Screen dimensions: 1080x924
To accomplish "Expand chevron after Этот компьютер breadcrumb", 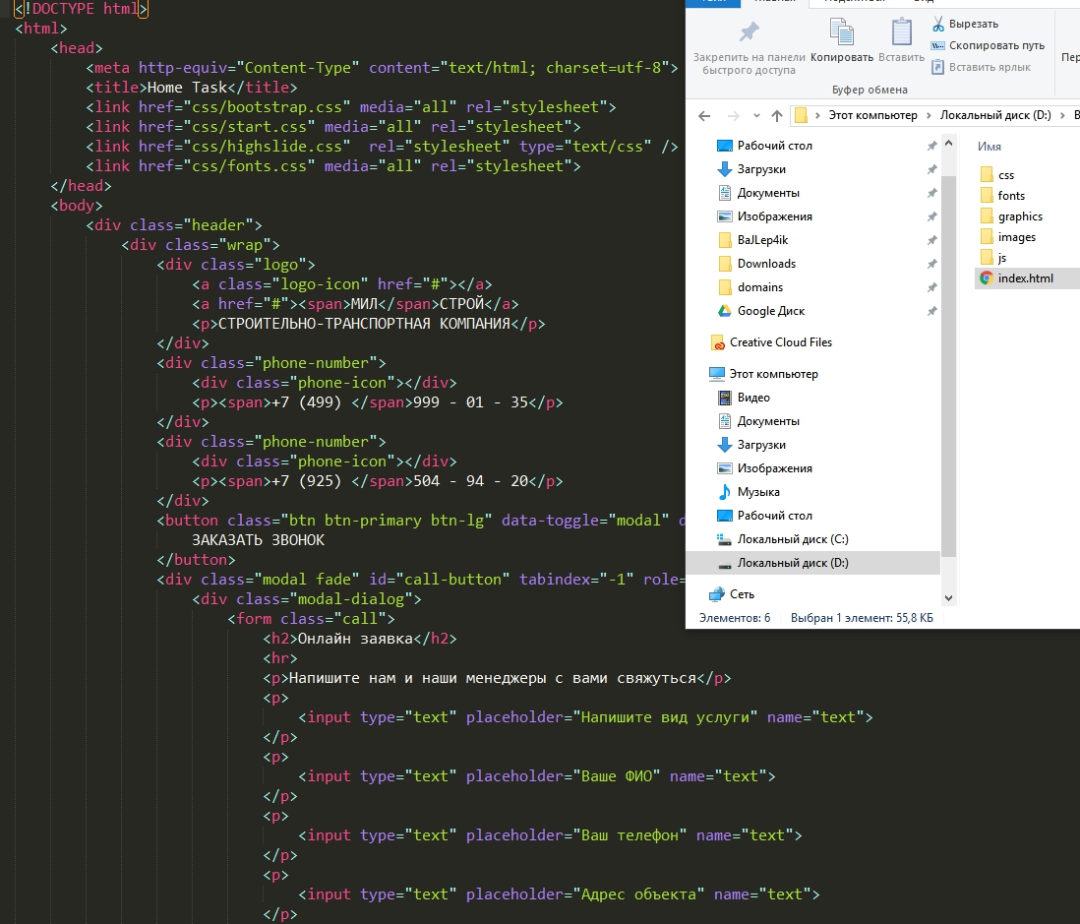I will click(x=929, y=115).
